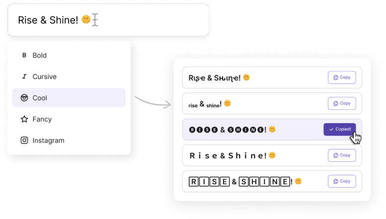The image size is (386, 219).
Task: Click the sun emoji in boxed-letters result
Action: [298, 181]
